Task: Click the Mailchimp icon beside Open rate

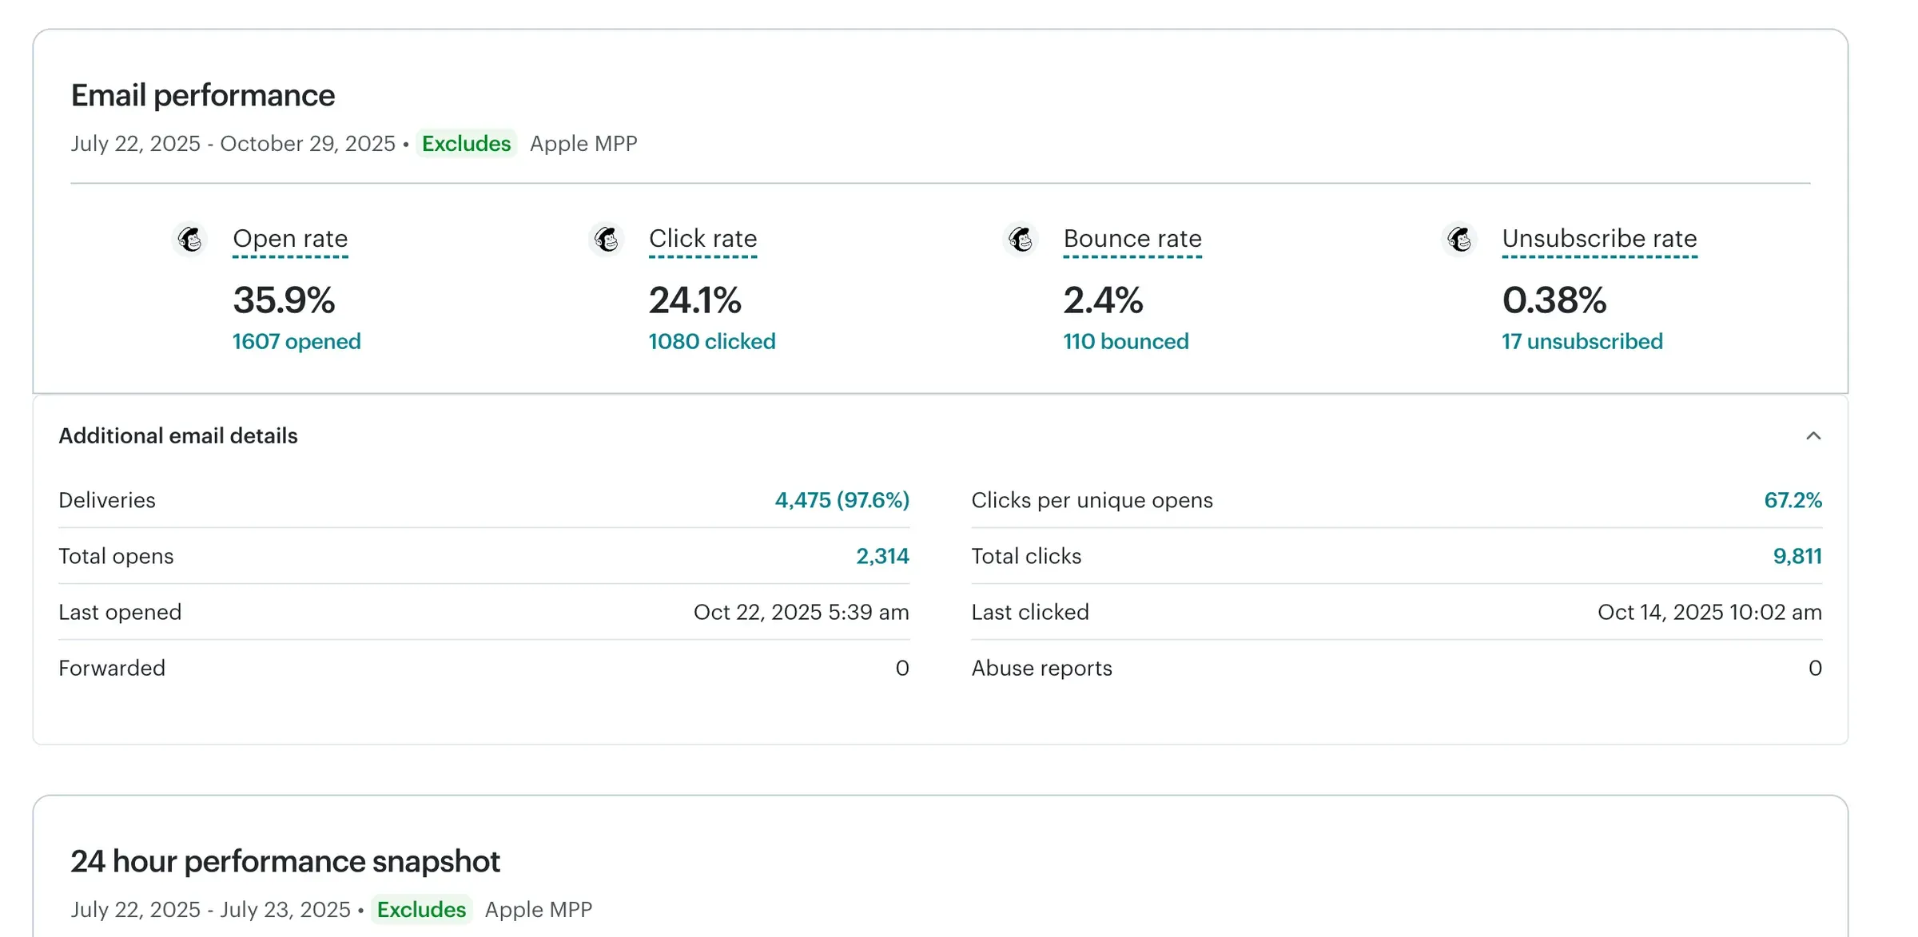Action: pyautogui.click(x=190, y=239)
